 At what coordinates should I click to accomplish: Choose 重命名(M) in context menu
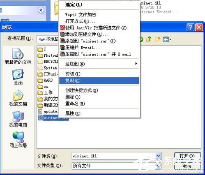point(99,104)
